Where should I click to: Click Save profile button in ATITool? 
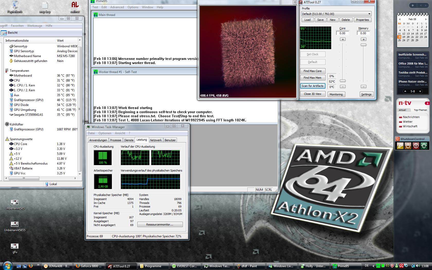point(320,20)
